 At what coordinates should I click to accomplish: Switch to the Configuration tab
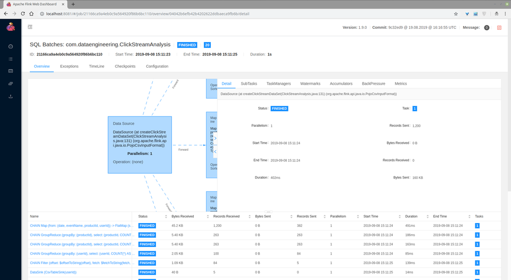157,66
